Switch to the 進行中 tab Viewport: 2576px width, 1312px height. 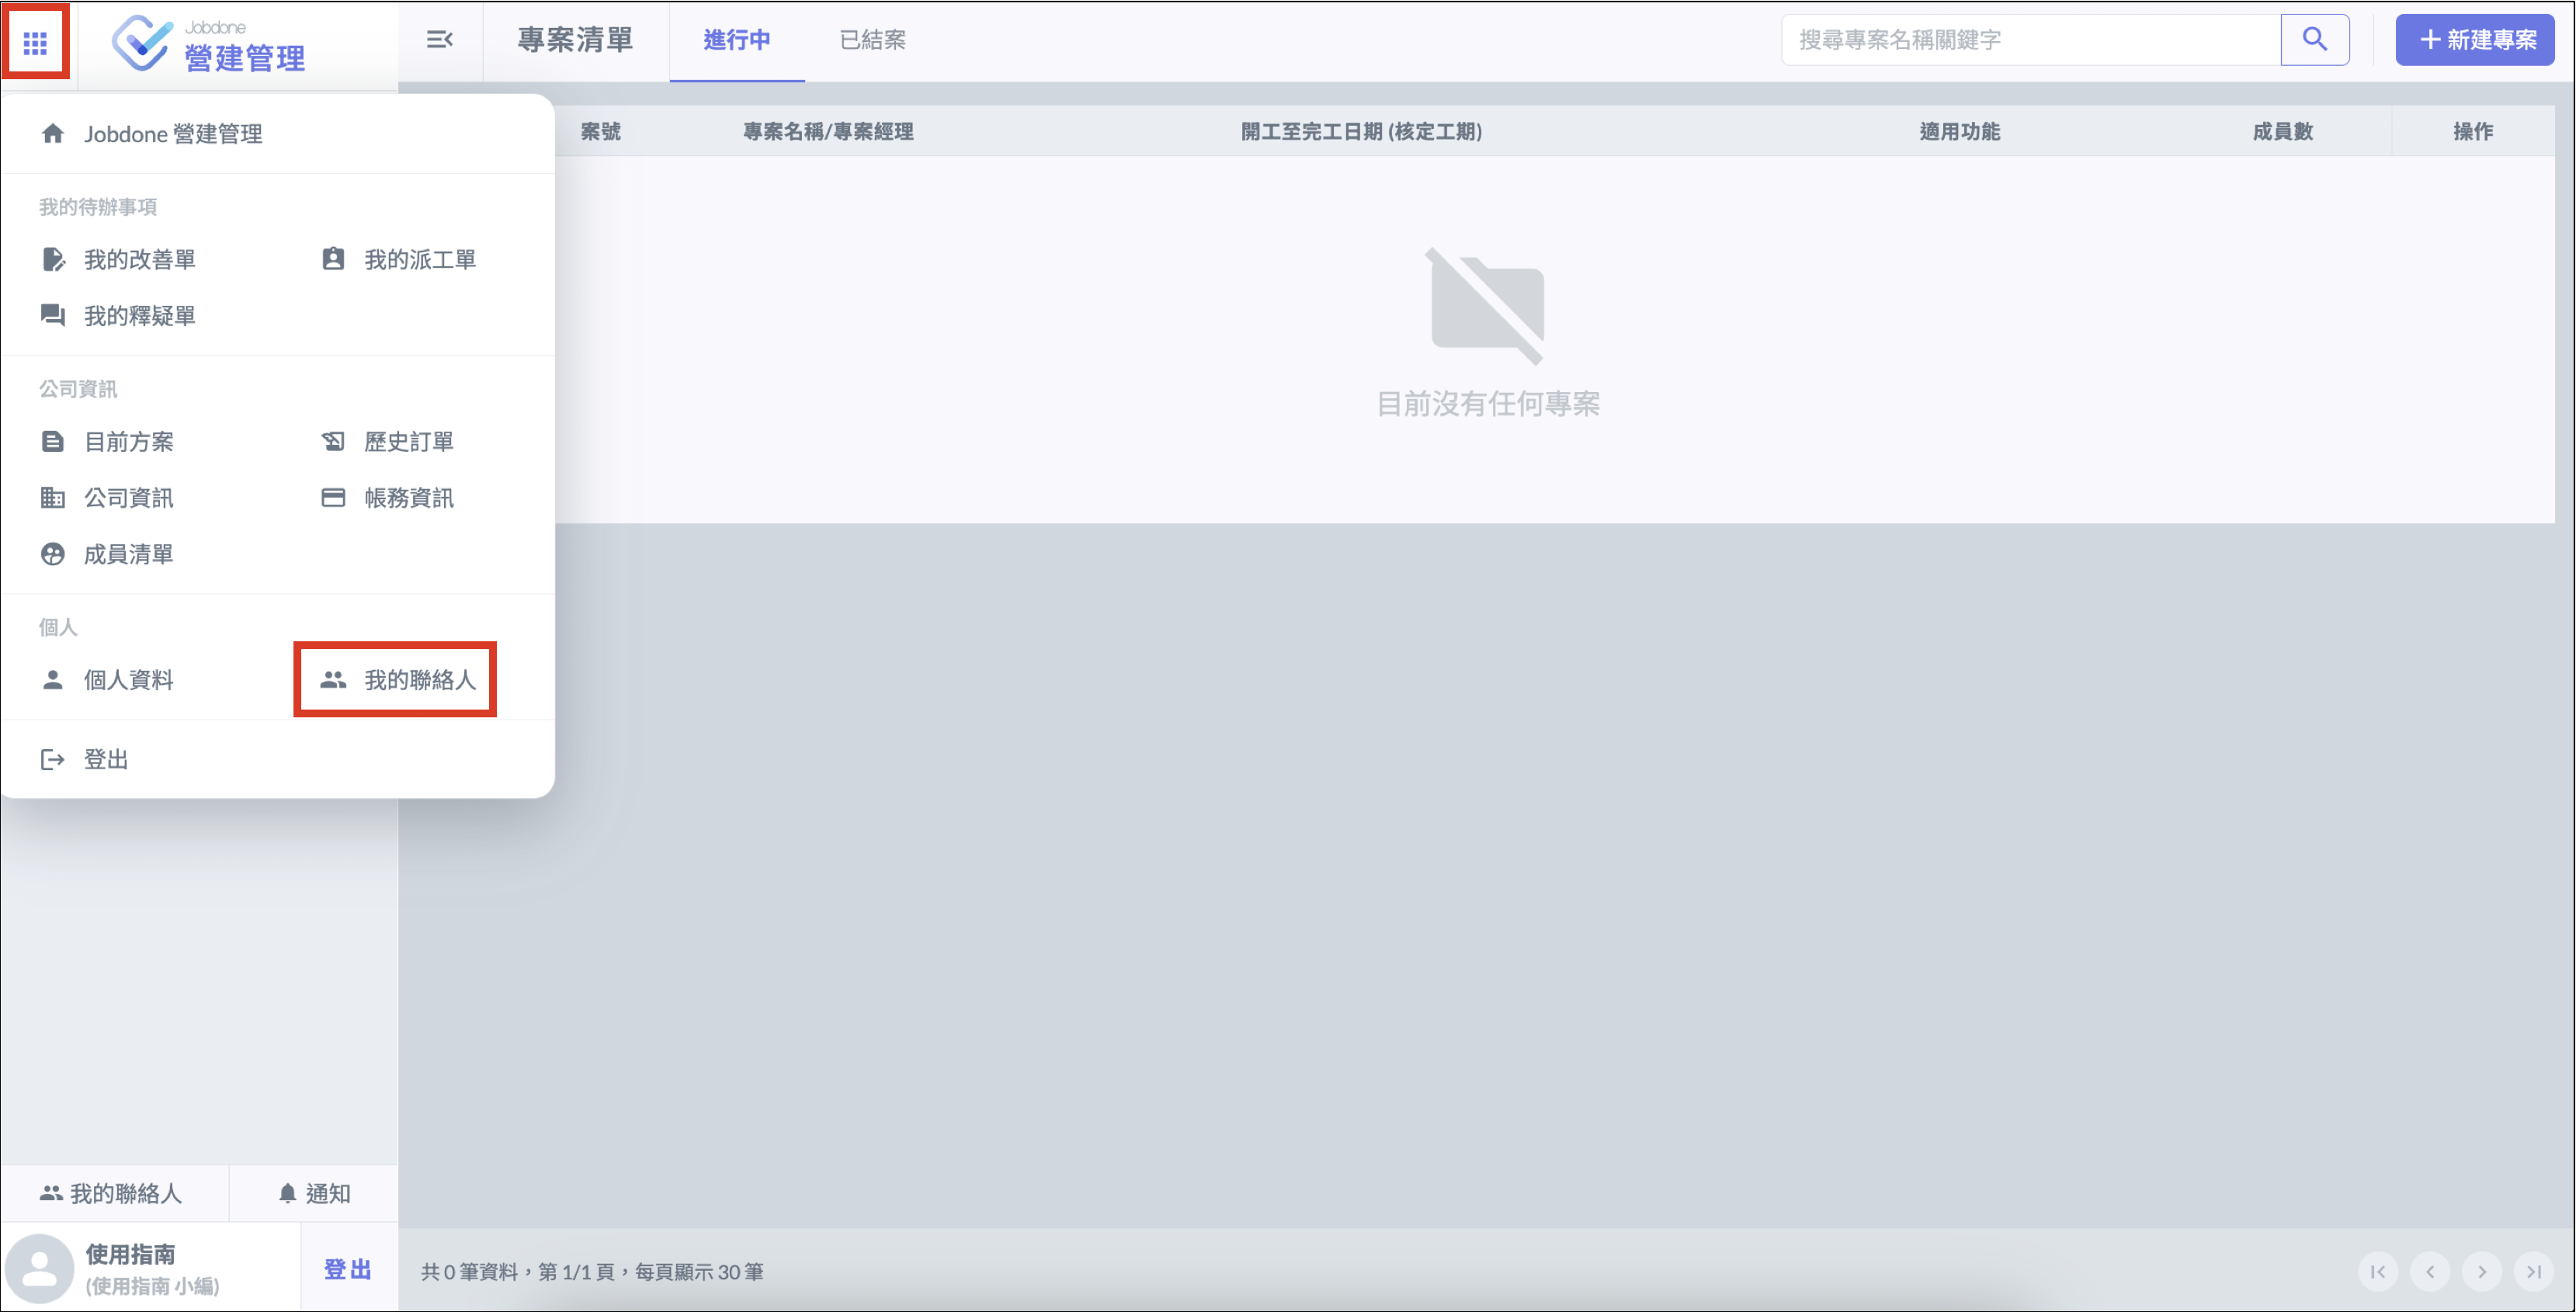click(737, 40)
